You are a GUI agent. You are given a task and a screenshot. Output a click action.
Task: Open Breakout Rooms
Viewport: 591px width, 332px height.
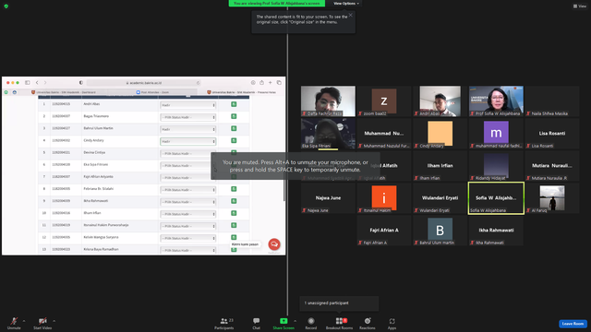(339, 323)
